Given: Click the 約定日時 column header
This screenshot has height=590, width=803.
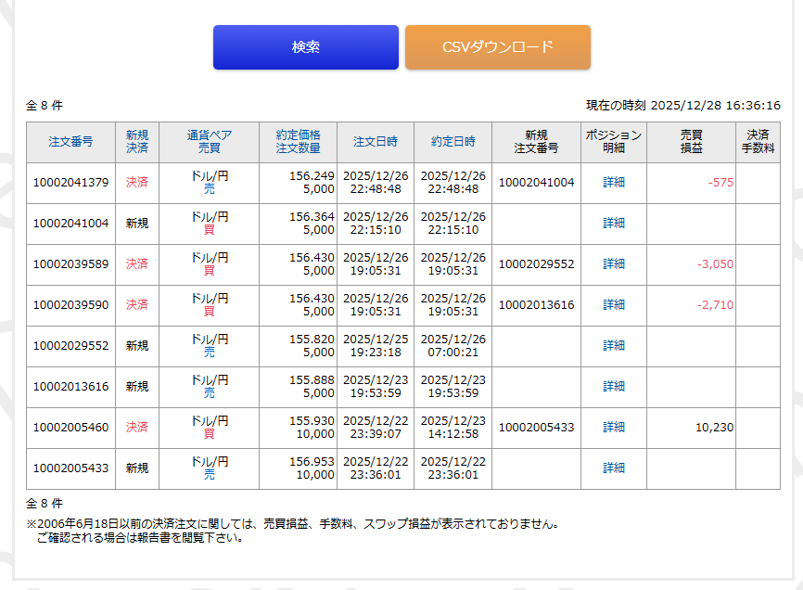Looking at the screenshot, I should (452, 142).
